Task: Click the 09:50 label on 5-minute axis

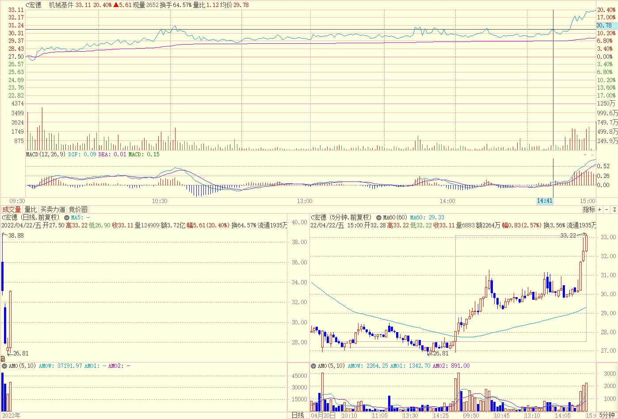Action: 471,415
